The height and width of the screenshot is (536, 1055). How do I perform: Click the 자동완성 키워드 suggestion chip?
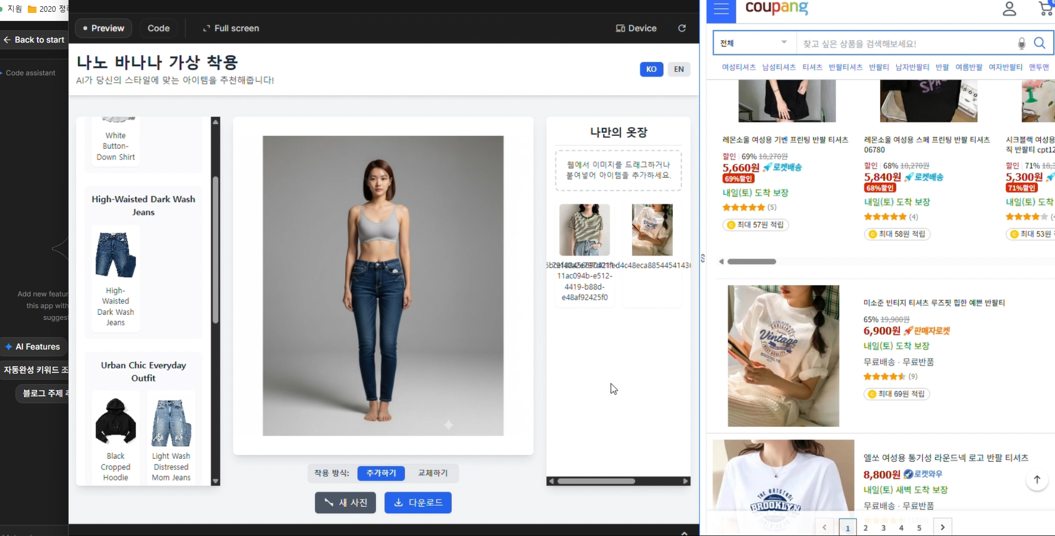34,370
